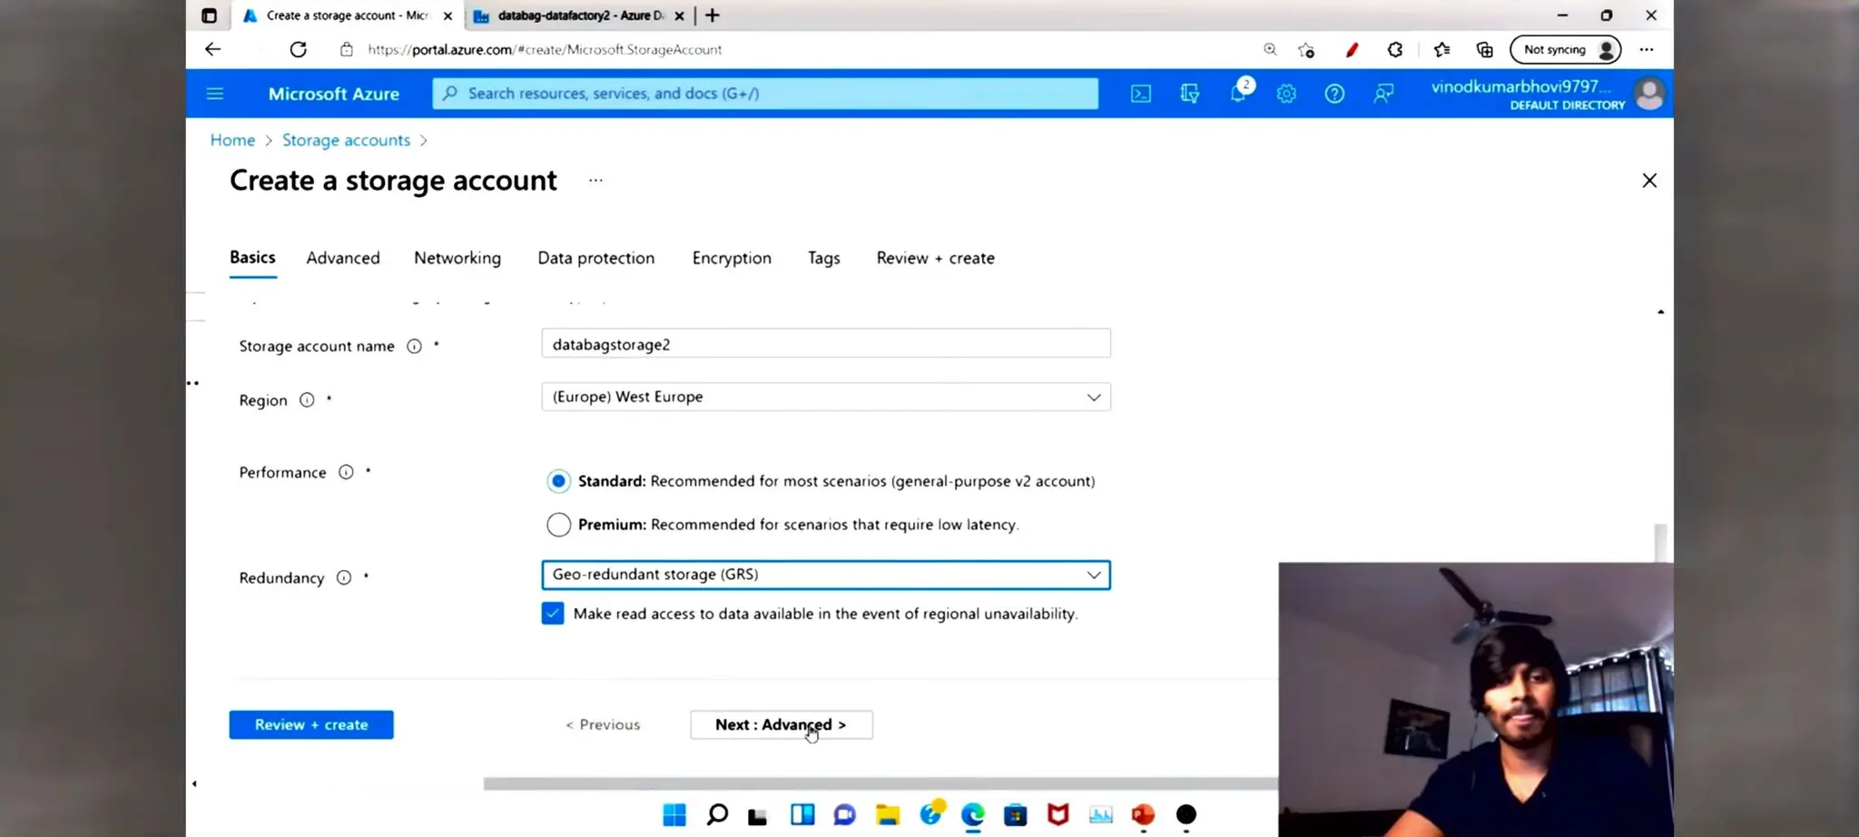The height and width of the screenshot is (837, 1859).
Task: Open the notifications bell
Action: pos(1238,94)
